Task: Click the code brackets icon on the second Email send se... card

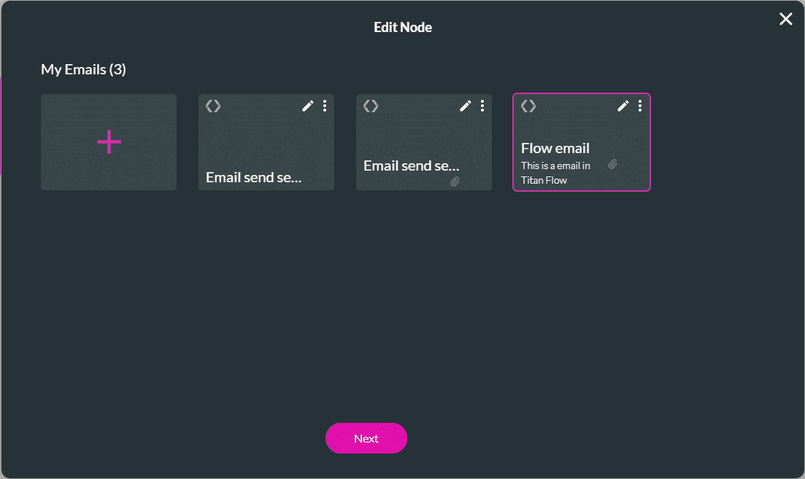Action: pos(370,106)
